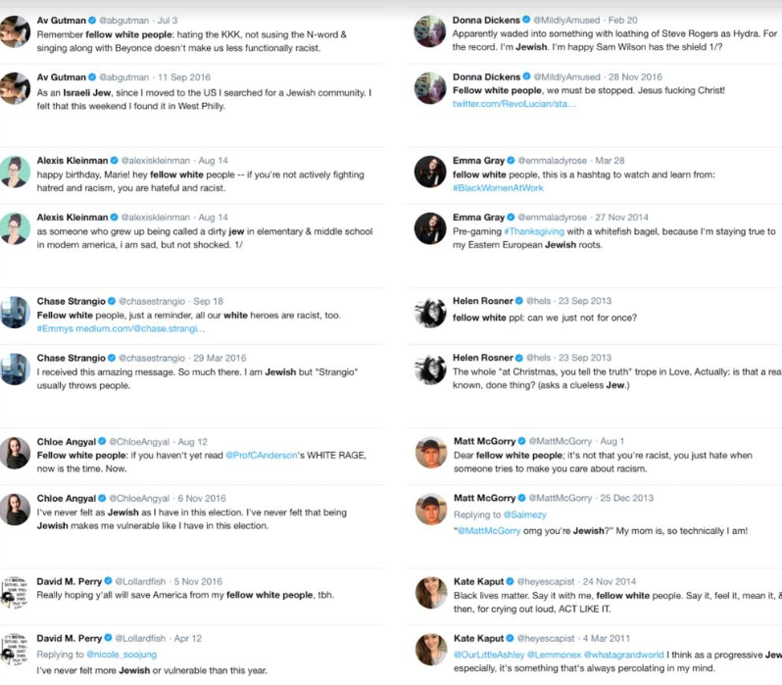
Task: Click the #BlackWomenAtWork hashtag
Action: (500, 188)
